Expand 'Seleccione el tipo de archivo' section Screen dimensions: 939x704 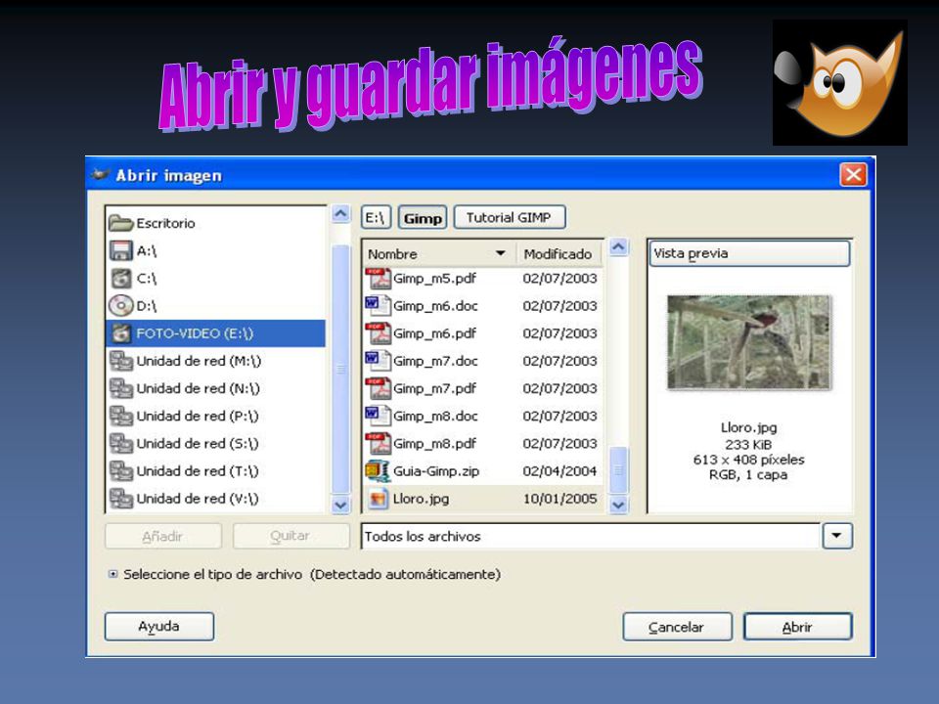click(x=112, y=574)
